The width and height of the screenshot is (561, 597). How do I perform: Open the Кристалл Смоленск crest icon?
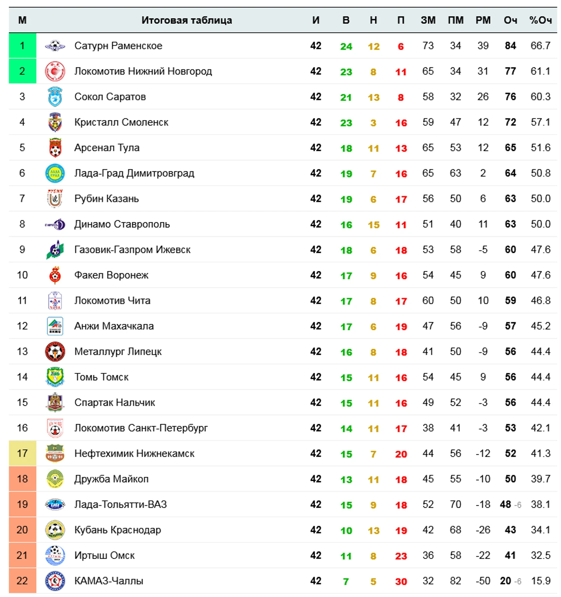(x=55, y=122)
